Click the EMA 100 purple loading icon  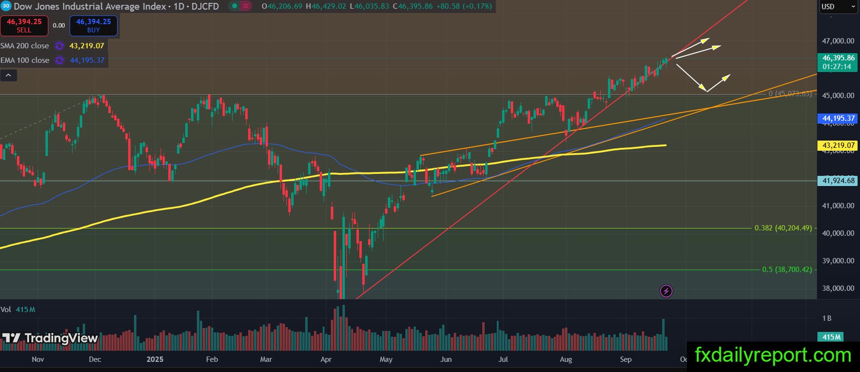59,60
